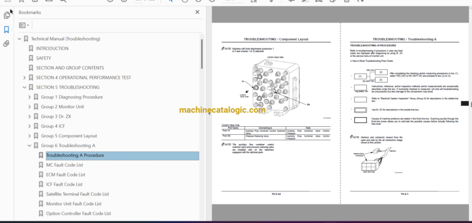Click the Component Layout page T5-5-34
The image size is (472, 223).
click(x=276, y=113)
